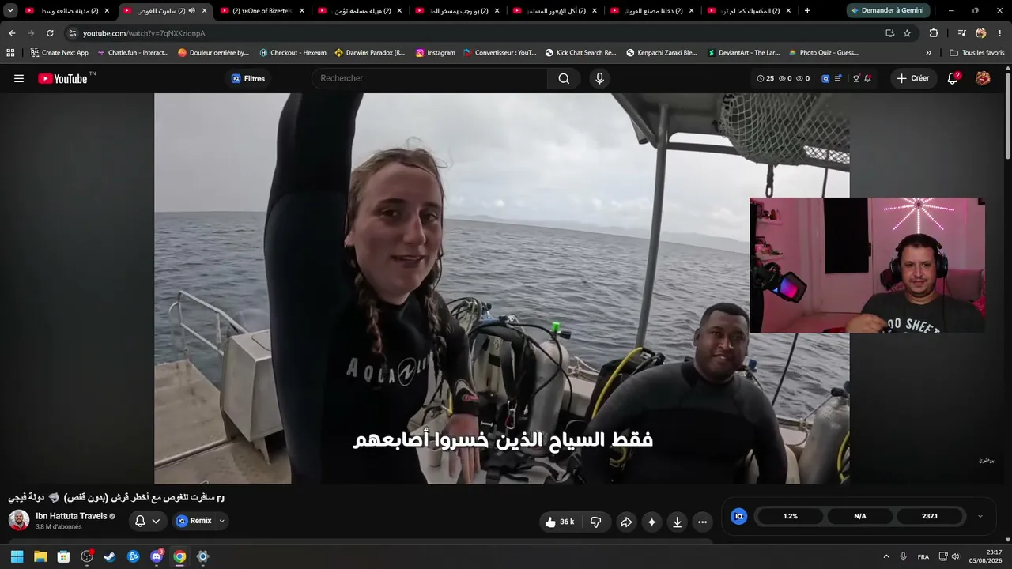Open the Ibn Hattuta Travels channel avatar
Screen dimensions: 1012x569
(x=19, y=520)
